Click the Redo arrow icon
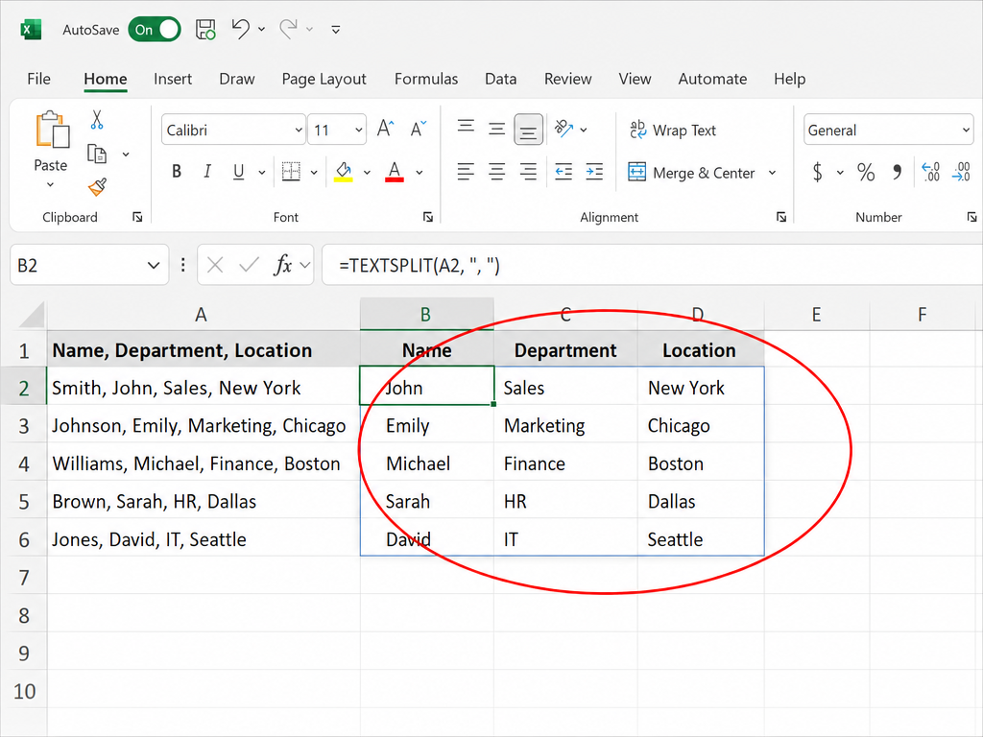This screenshot has height=737, width=983. pos(288,29)
